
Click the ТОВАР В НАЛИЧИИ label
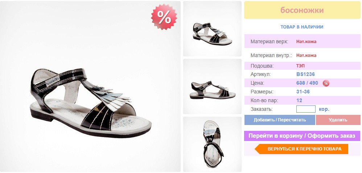[302, 27]
